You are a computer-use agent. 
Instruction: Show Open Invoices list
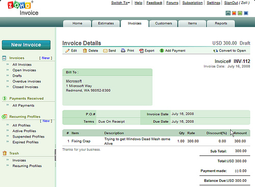click(24, 70)
